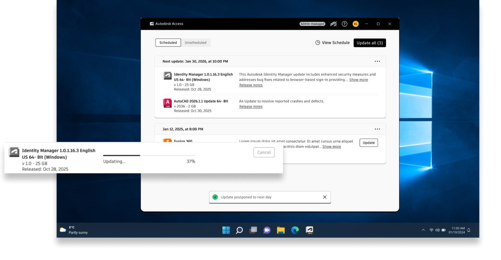Click the AutoCAD product icon

(x=167, y=103)
